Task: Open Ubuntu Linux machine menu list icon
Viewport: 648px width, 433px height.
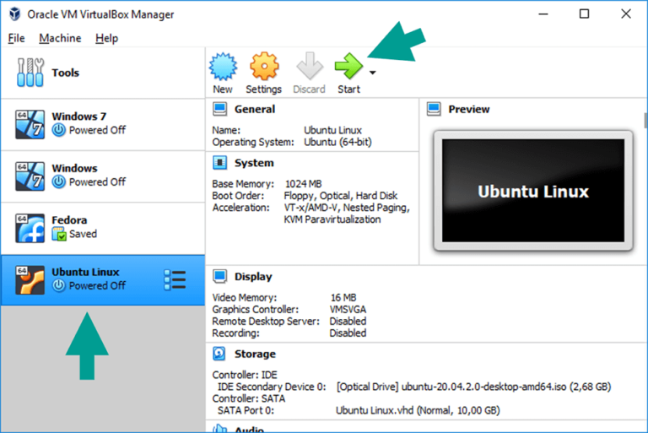Action: pos(175,280)
